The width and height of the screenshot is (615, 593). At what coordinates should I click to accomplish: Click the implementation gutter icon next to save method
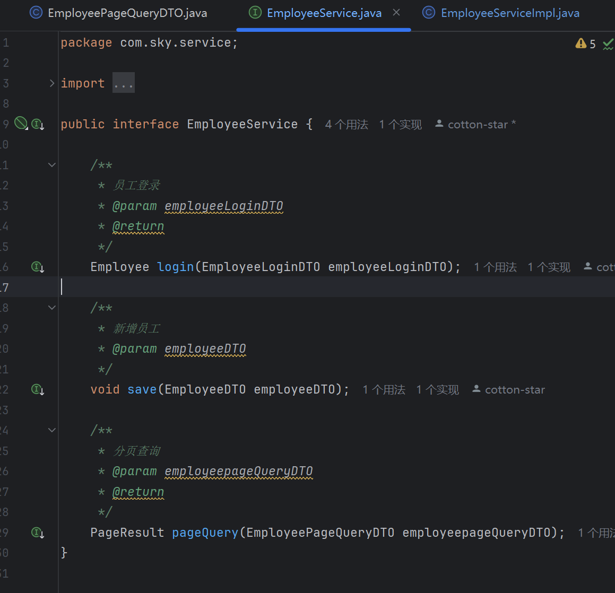(37, 389)
